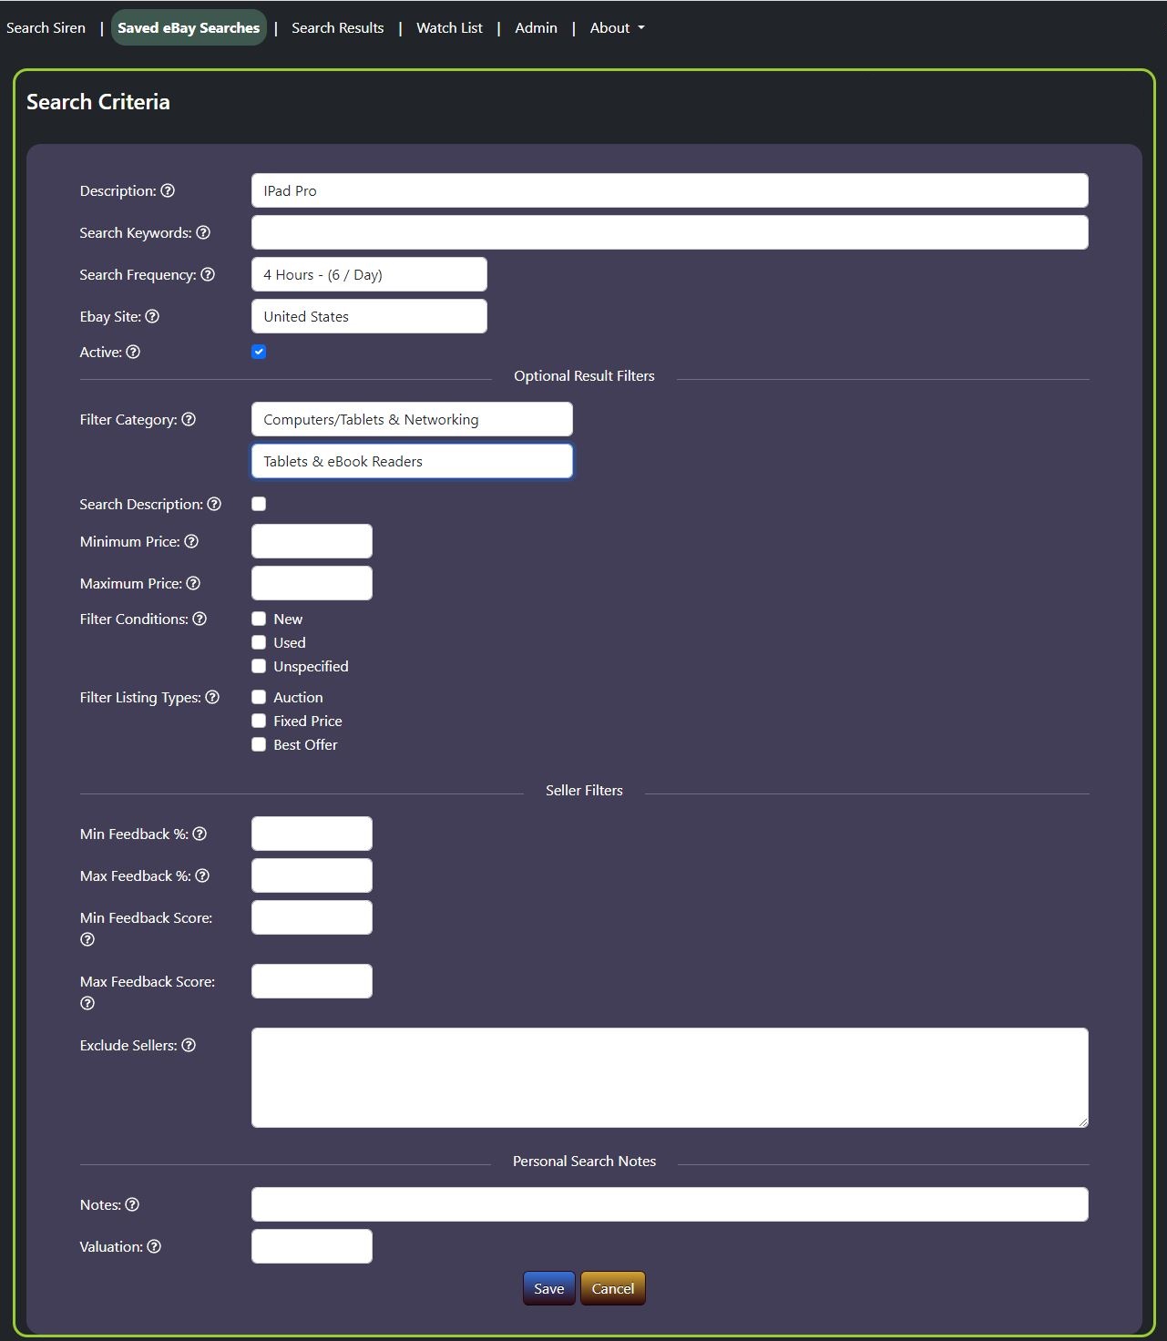Open Exclude Sellers help icon
The height and width of the screenshot is (1341, 1167).
(x=189, y=1045)
